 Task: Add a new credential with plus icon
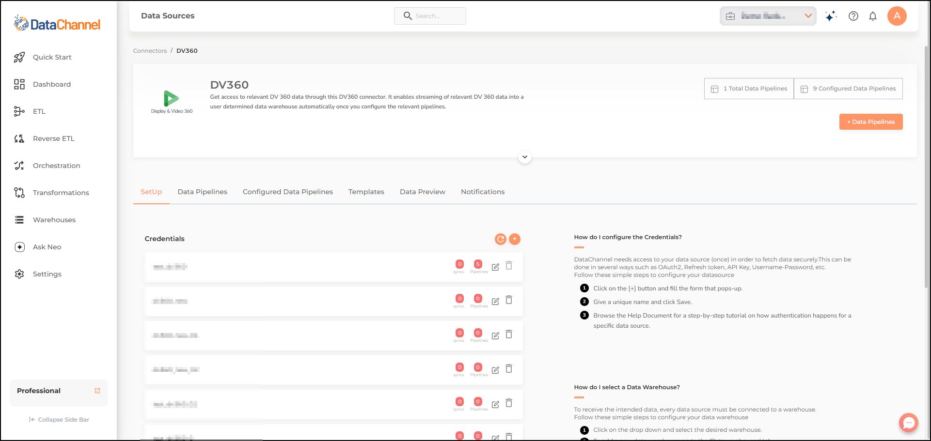pos(515,239)
